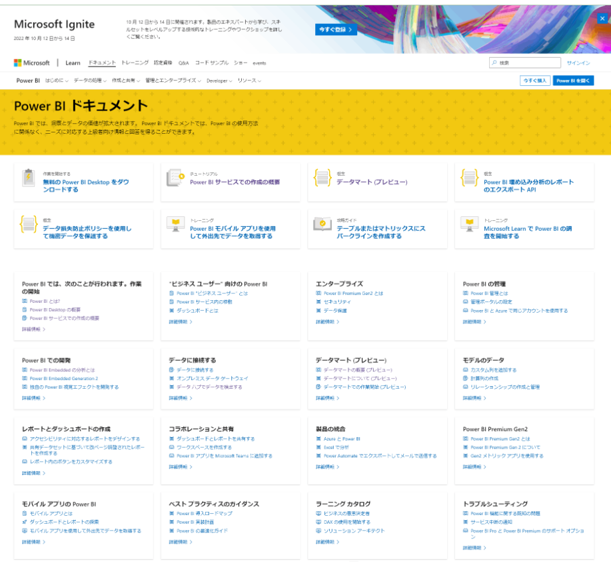Open the リレーションシップの作成と管理 link
The height and width of the screenshot is (567, 611).
[x=505, y=387]
